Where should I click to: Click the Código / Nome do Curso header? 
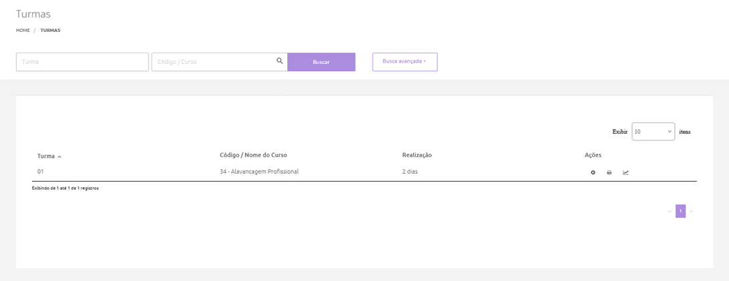(x=253, y=155)
